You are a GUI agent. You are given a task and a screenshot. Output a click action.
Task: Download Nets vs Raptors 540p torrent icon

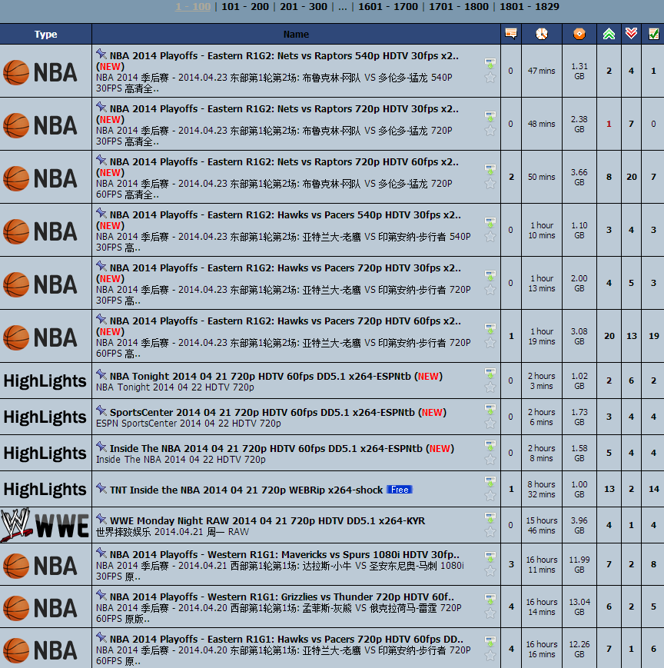(490, 64)
